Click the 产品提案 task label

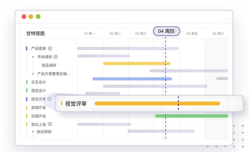[x=39, y=48]
